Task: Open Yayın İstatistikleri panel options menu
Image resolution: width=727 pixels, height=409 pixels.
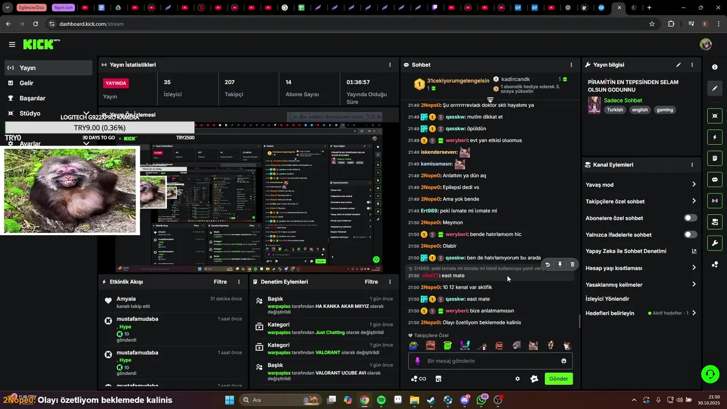Action: pos(390,65)
